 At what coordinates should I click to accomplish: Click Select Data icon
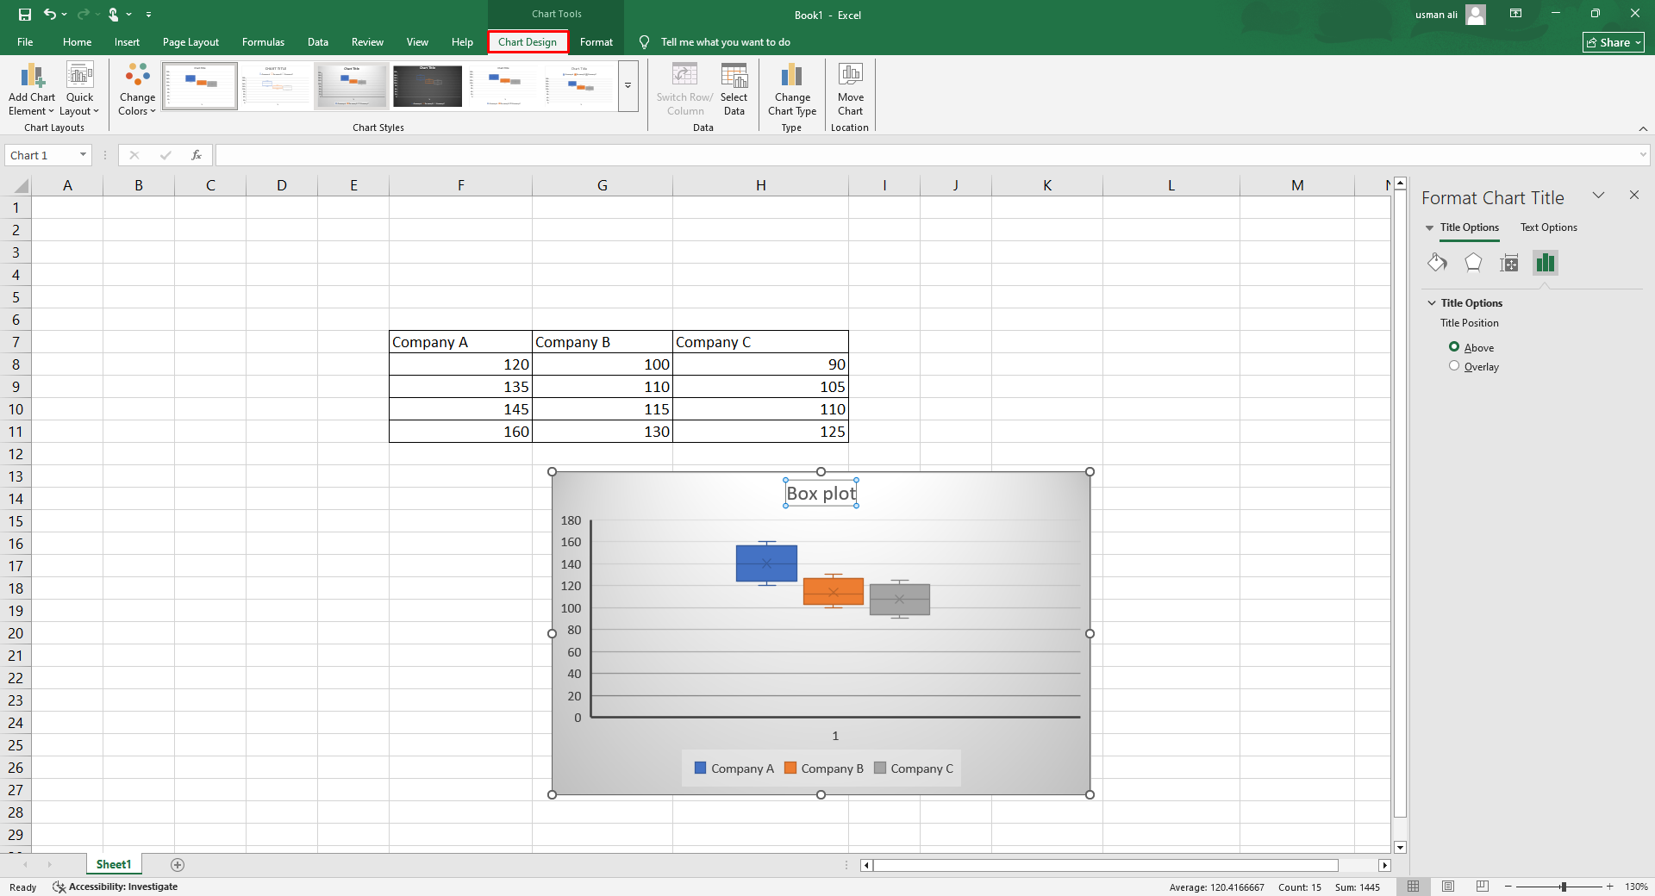(734, 75)
